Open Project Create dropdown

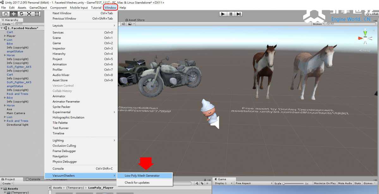click(7, 183)
